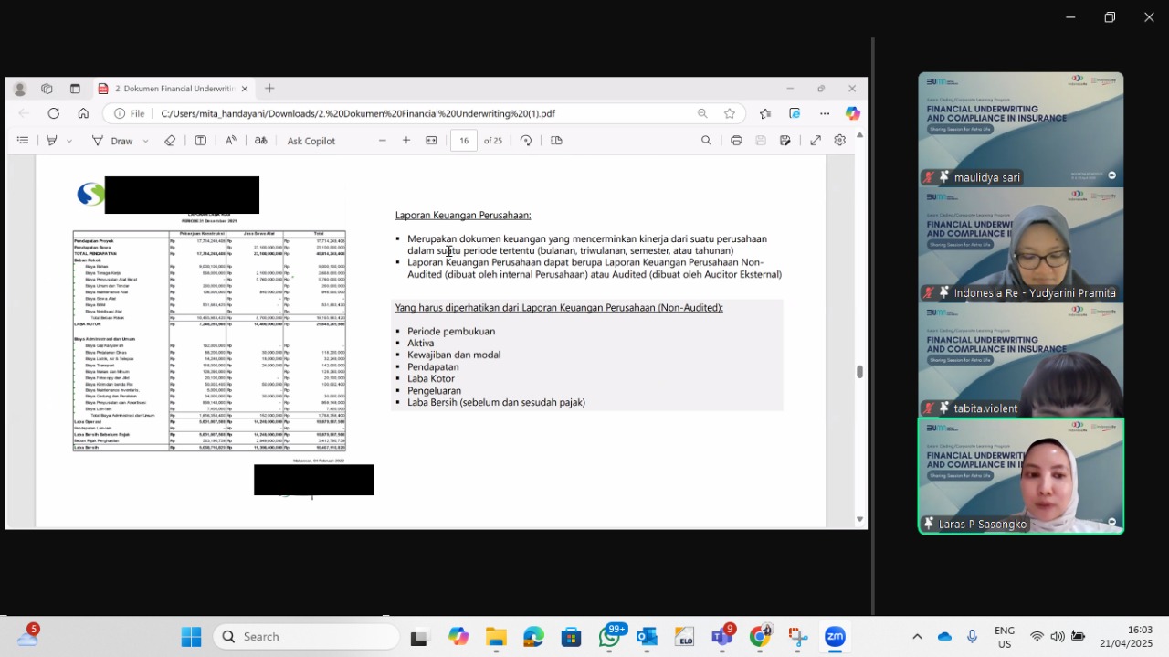
Task: Click the page number field
Action: coord(464,141)
